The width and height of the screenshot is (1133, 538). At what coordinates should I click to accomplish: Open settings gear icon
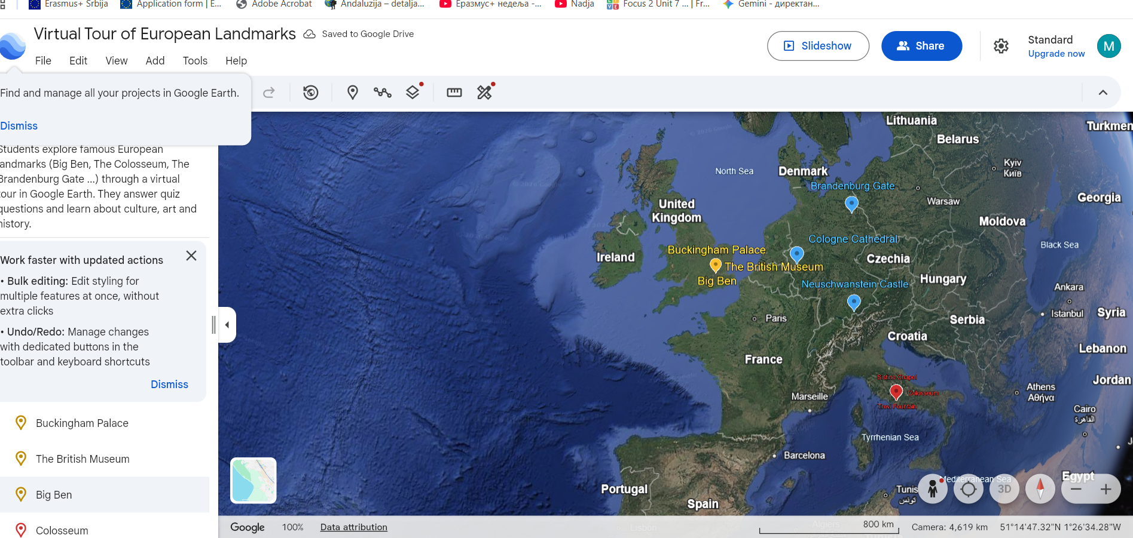point(1001,46)
